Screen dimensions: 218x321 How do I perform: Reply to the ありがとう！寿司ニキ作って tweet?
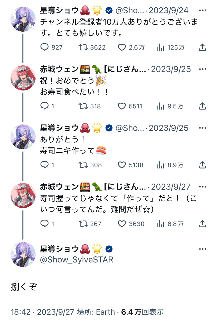(47, 165)
